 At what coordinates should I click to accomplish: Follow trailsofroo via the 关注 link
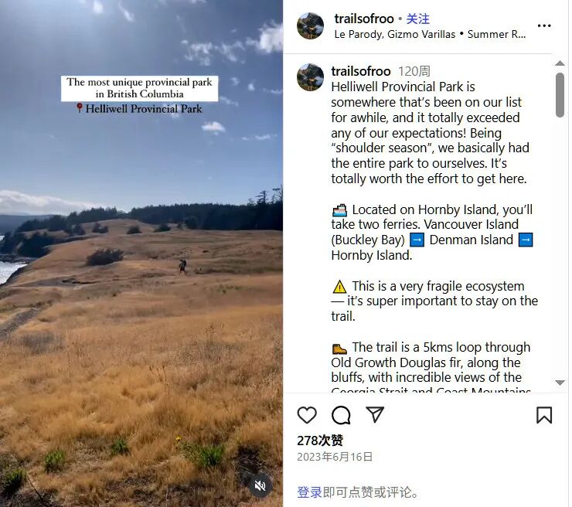(x=417, y=19)
